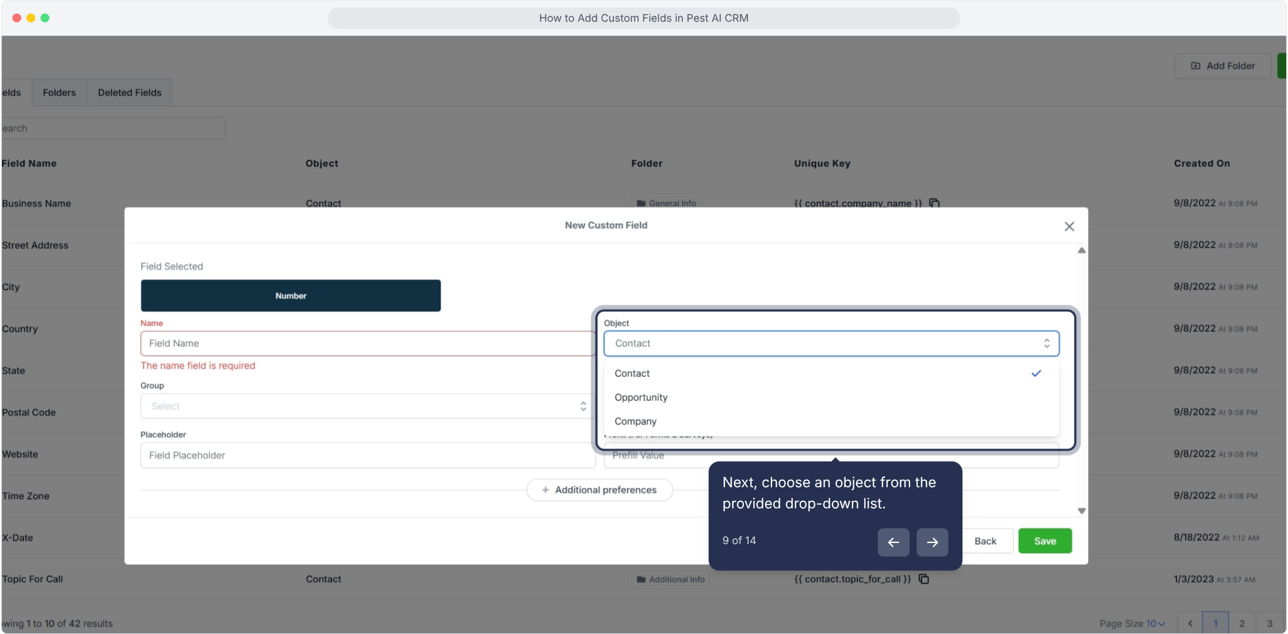The image size is (1288, 634).
Task: Click the General Info folder tag
Action: click(666, 203)
